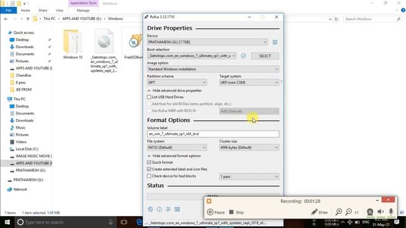Click This PC in the address breadcrumb
This screenshot has width=406, height=228.
click(x=49, y=19)
